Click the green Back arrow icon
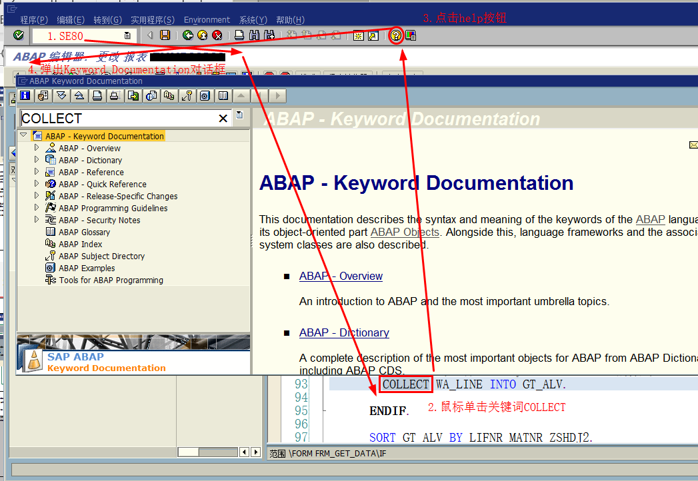698x481 pixels. [188, 35]
